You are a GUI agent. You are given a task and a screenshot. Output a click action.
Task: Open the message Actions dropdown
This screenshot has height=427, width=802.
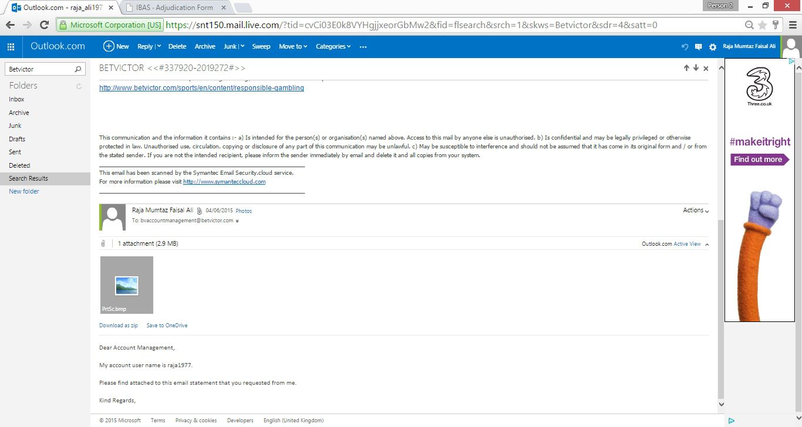[x=696, y=210]
